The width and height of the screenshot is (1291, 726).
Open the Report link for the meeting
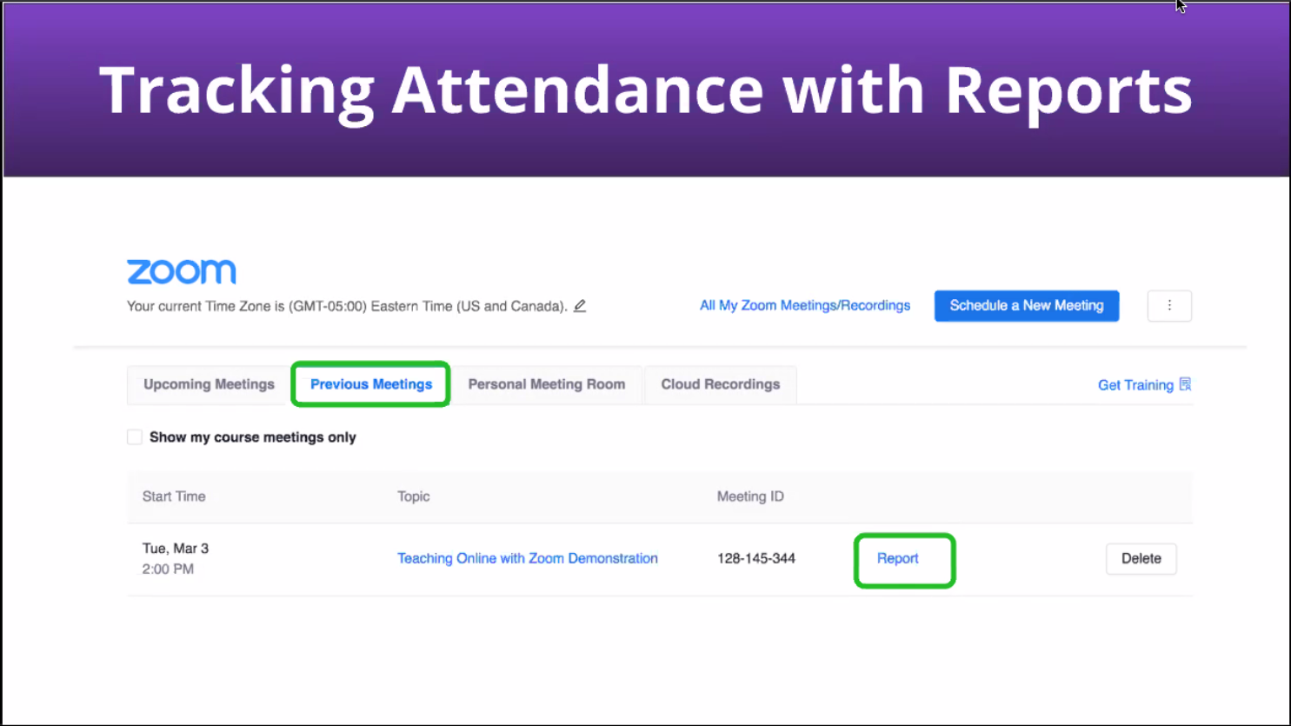pyautogui.click(x=897, y=558)
